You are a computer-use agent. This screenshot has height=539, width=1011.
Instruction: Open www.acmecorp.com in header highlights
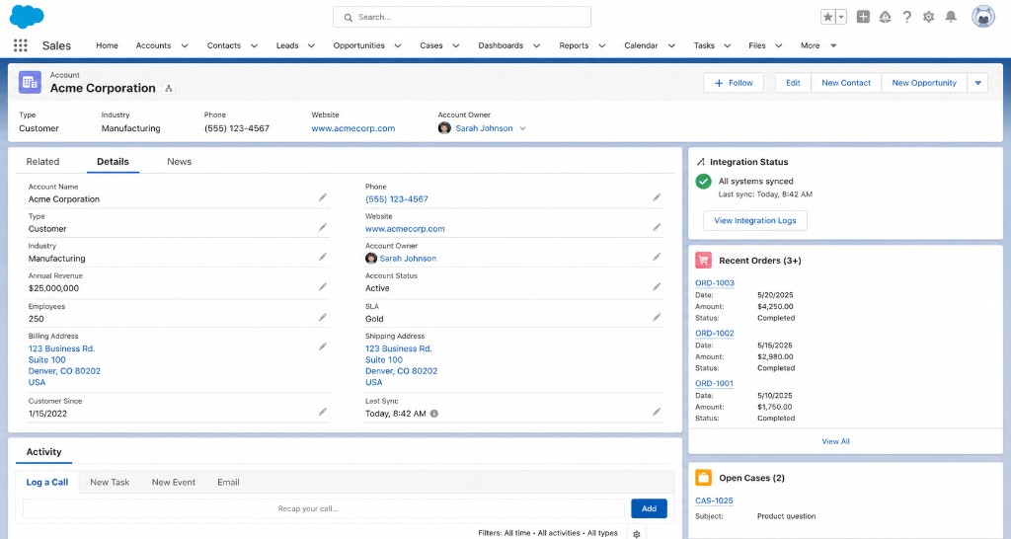(x=353, y=128)
